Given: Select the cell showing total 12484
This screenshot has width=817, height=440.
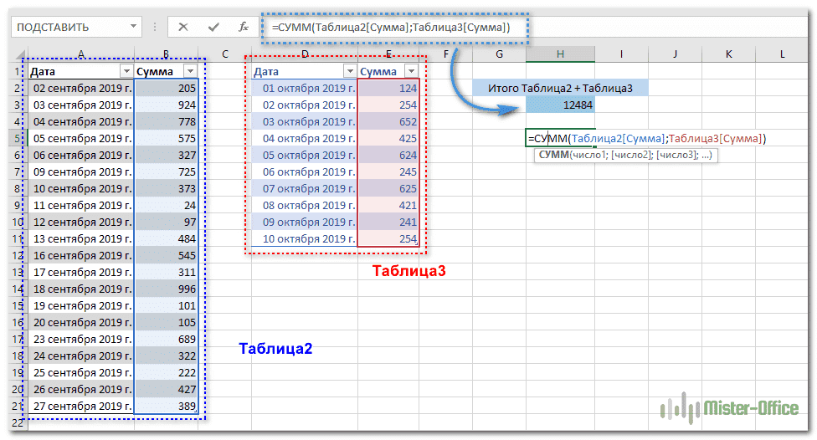Looking at the screenshot, I should (560, 105).
